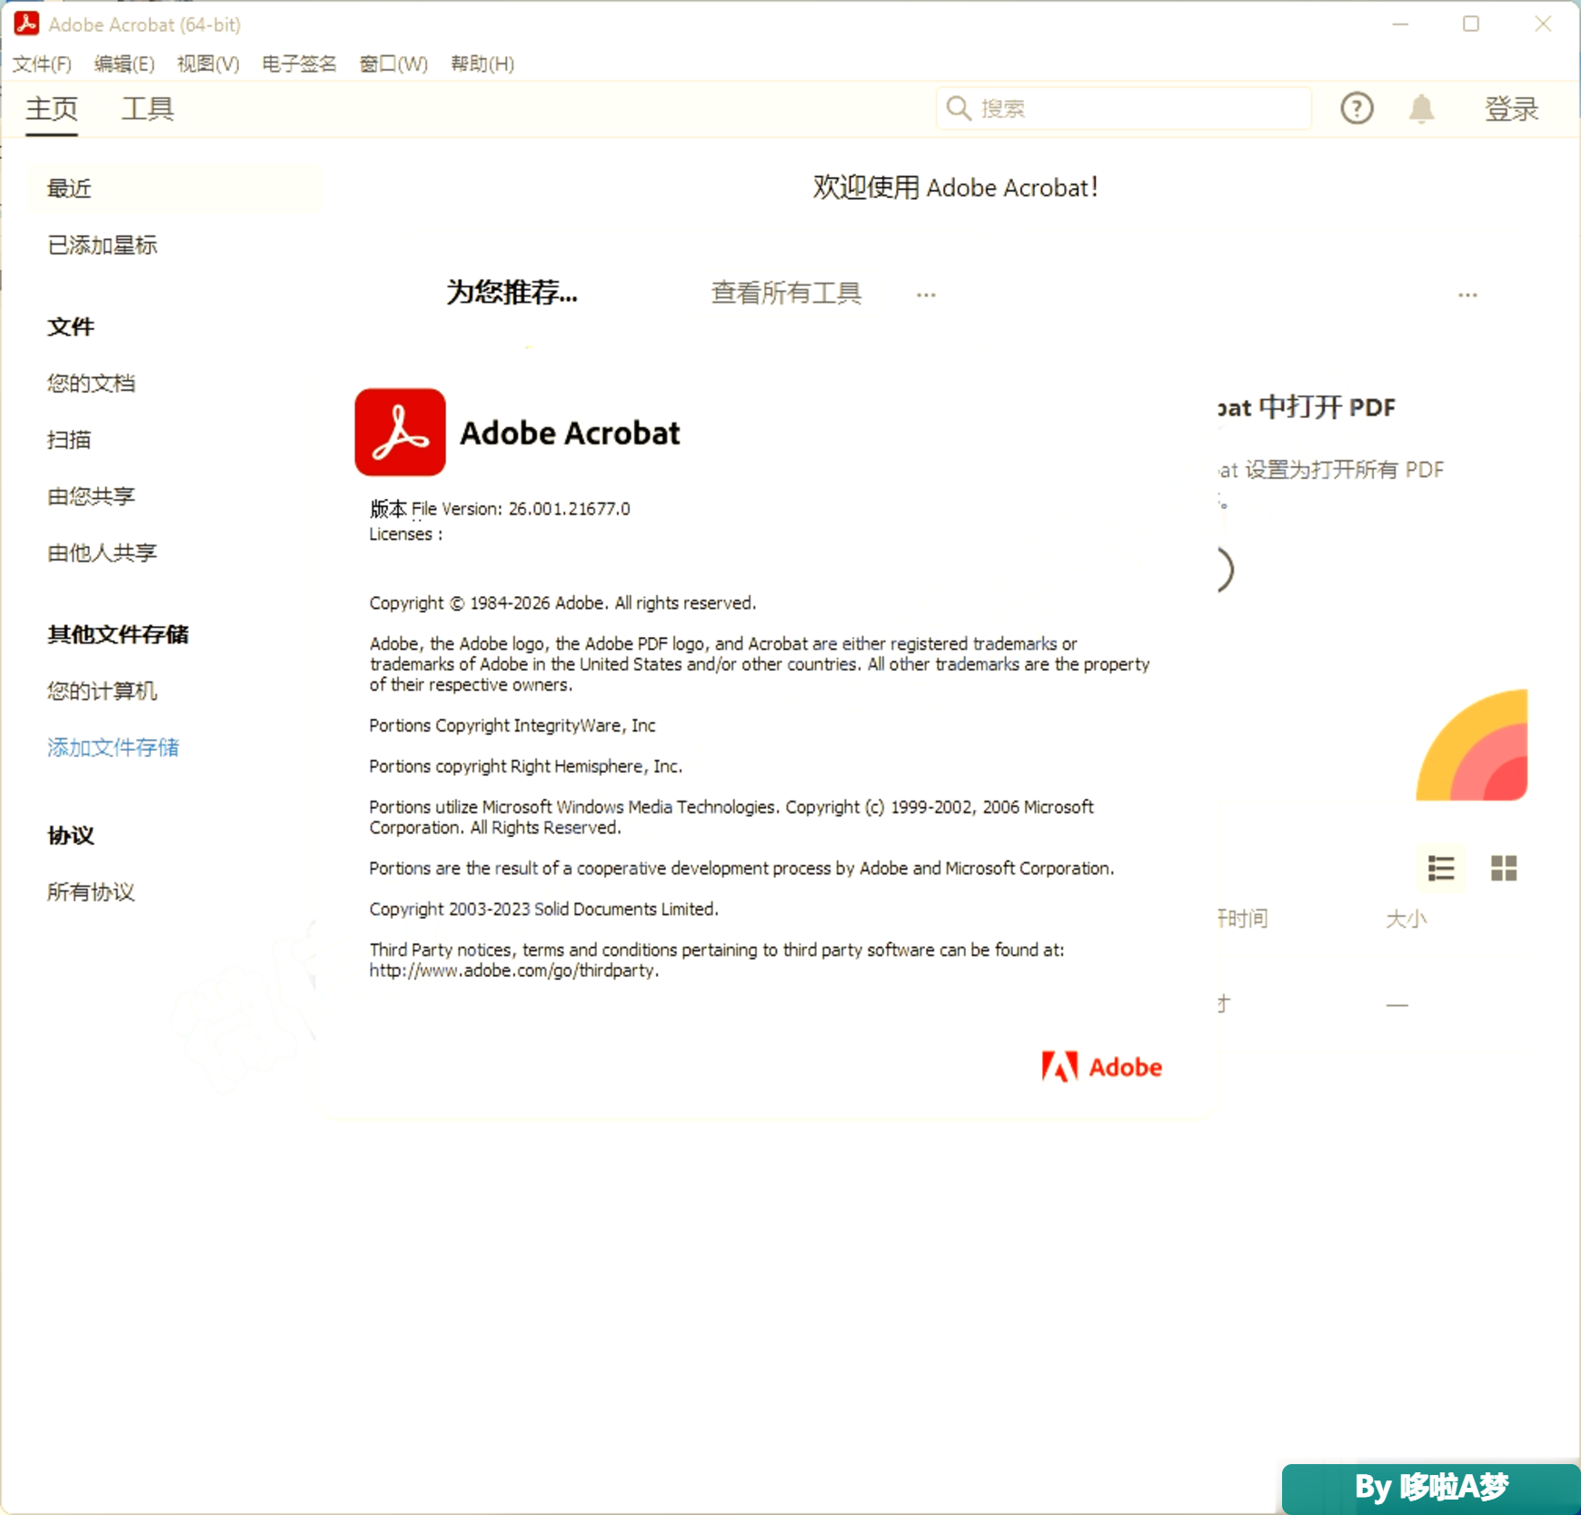
Task: Switch to list view of recent files
Action: pos(1441,868)
